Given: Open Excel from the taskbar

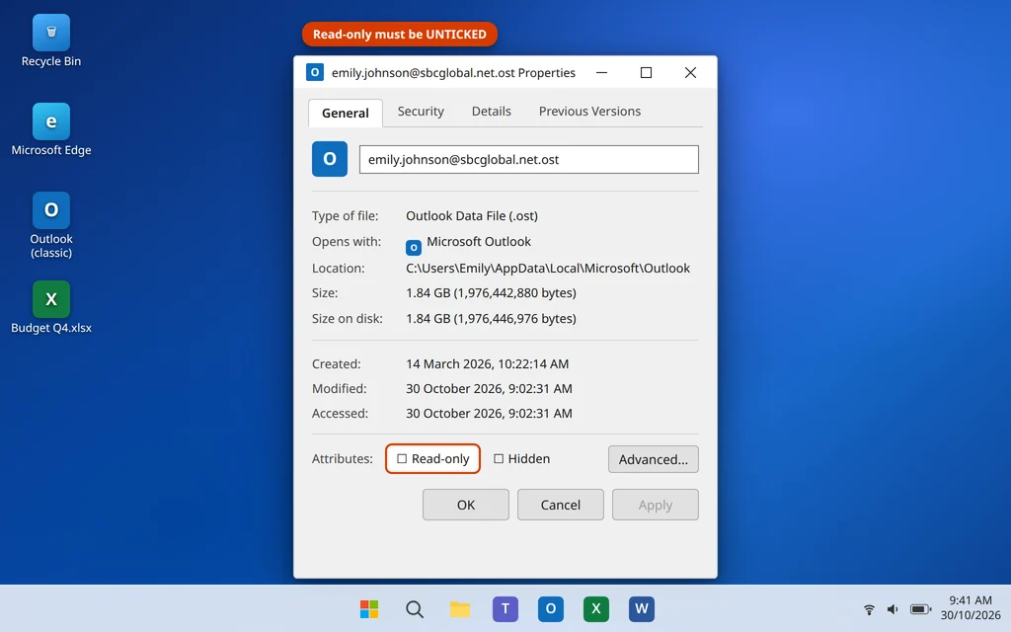Looking at the screenshot, I should [x=595, y=608].
